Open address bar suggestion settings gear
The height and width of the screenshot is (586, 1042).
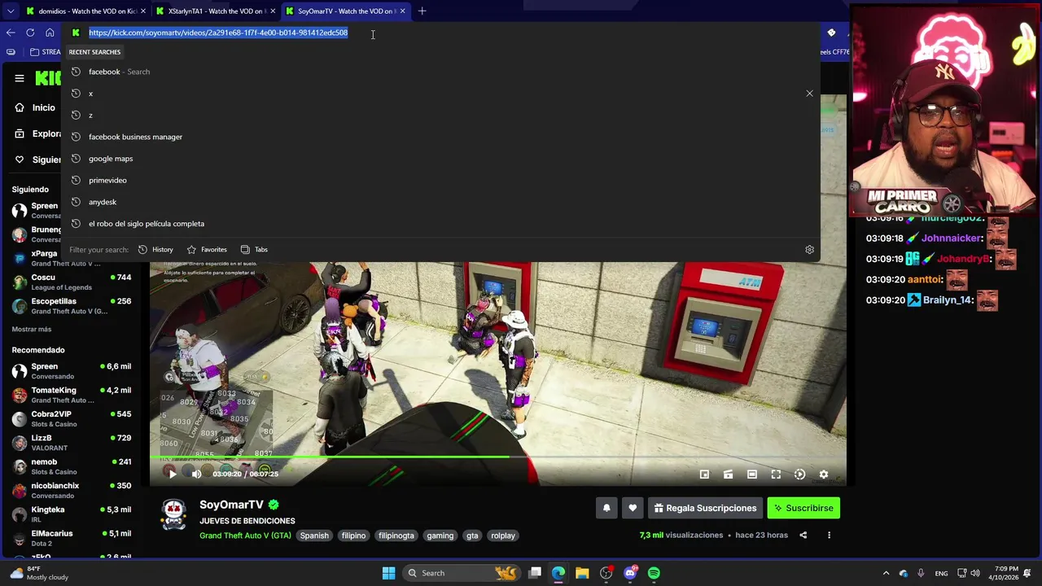click(809, 250)
